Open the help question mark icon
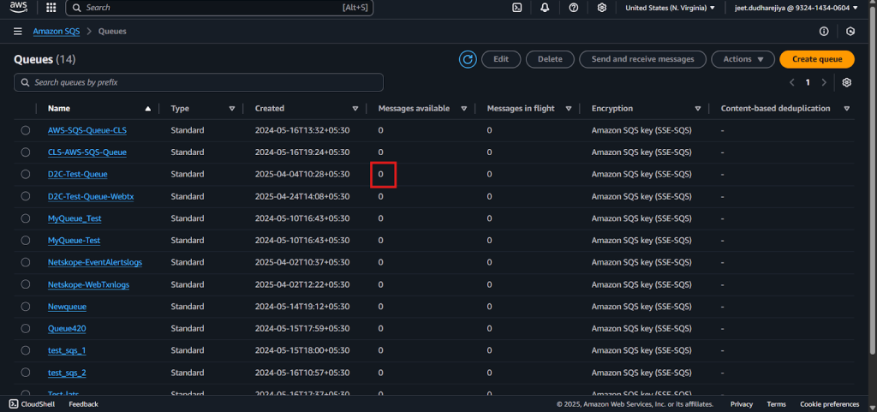This screenshot has width=877, height=412. coord(573,8)
